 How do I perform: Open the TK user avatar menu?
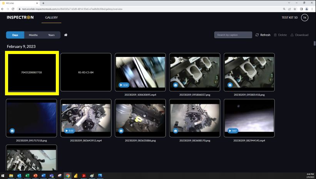(x=304, y=18)
